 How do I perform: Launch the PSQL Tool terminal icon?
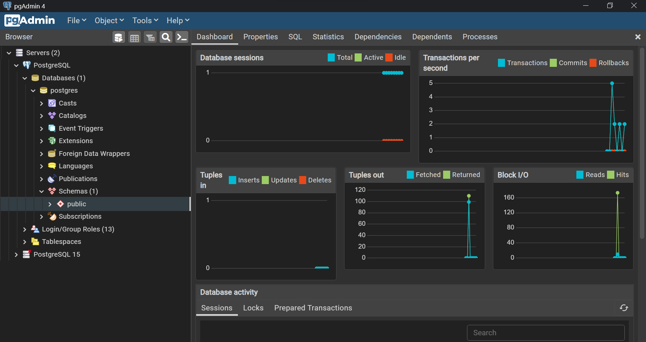point(182,37)
